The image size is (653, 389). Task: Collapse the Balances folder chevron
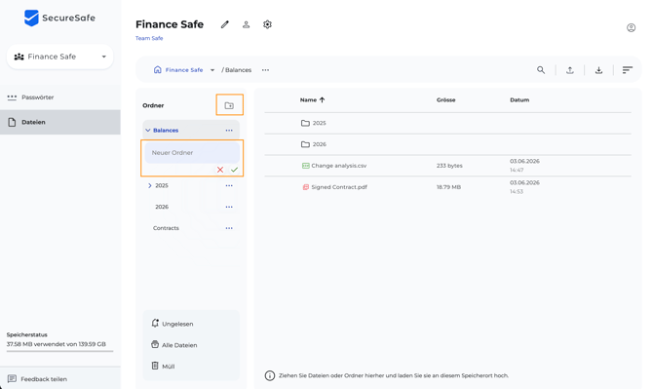click(148, 131)
